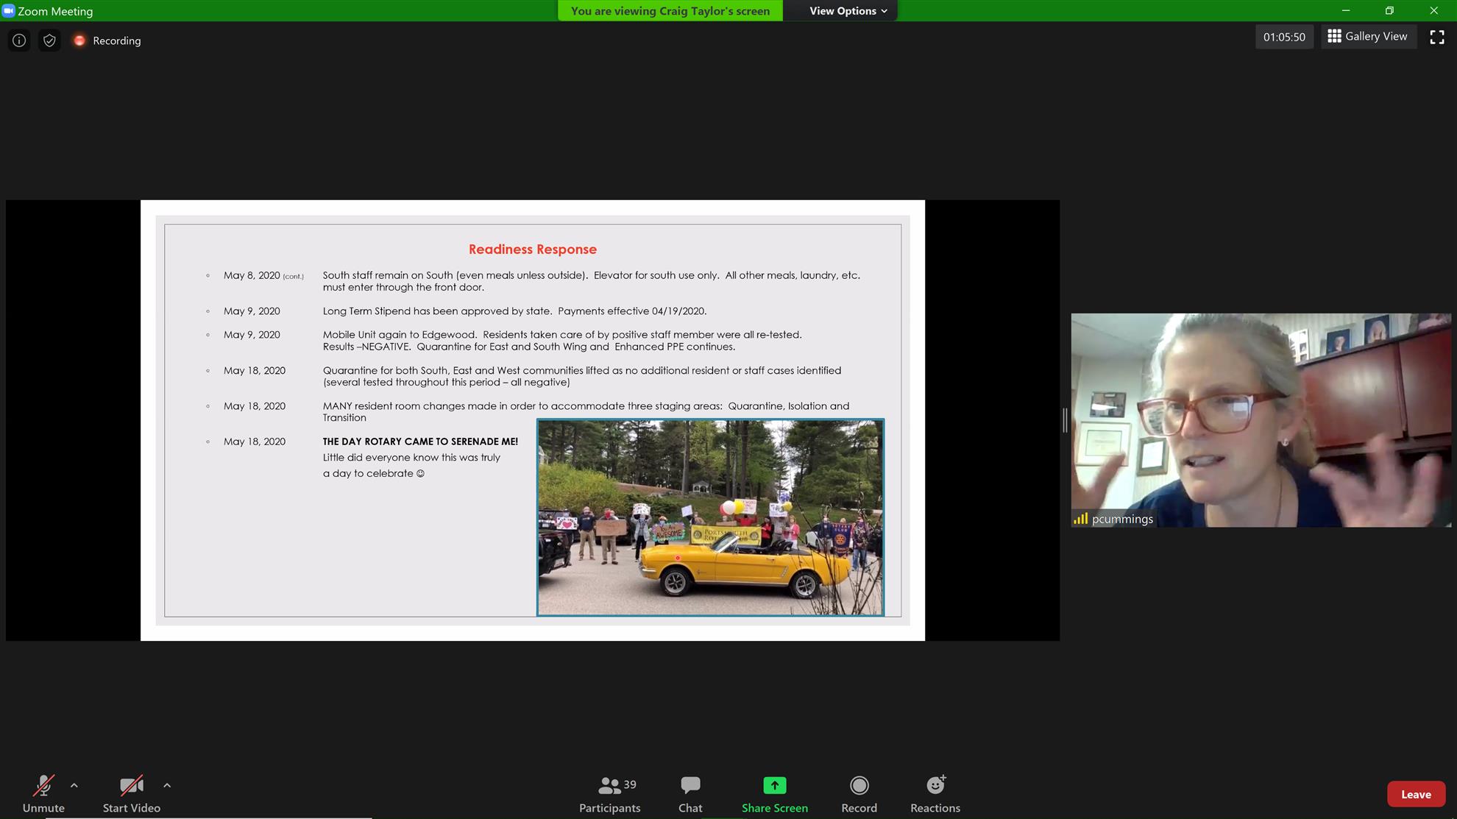This screenshot has width=1457, height=819.
Task: Open the Participants panel
Action: click(609, 794)
